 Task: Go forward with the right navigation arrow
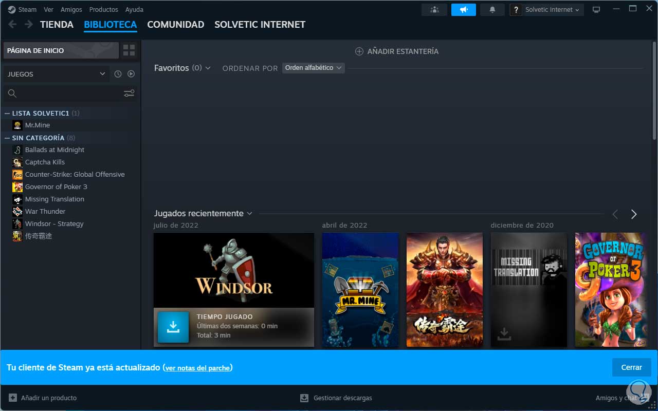pyautogui.click(x=29, y=24)
